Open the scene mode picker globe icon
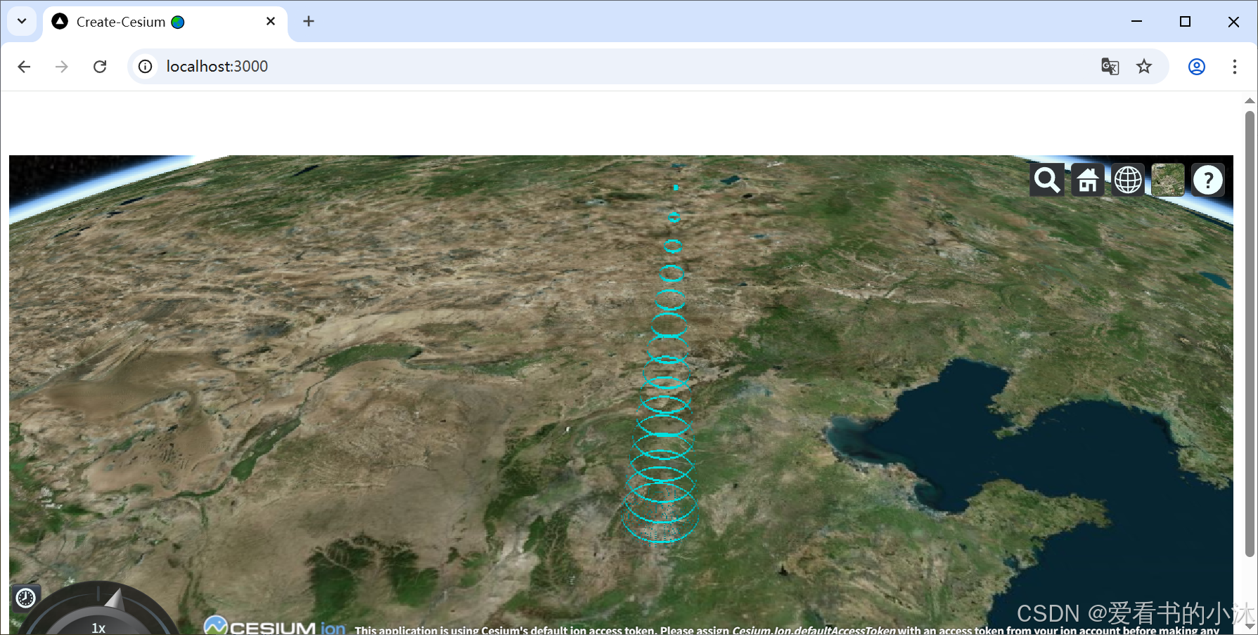Viewport: 1258px width, 635px height. point(1128,180)
